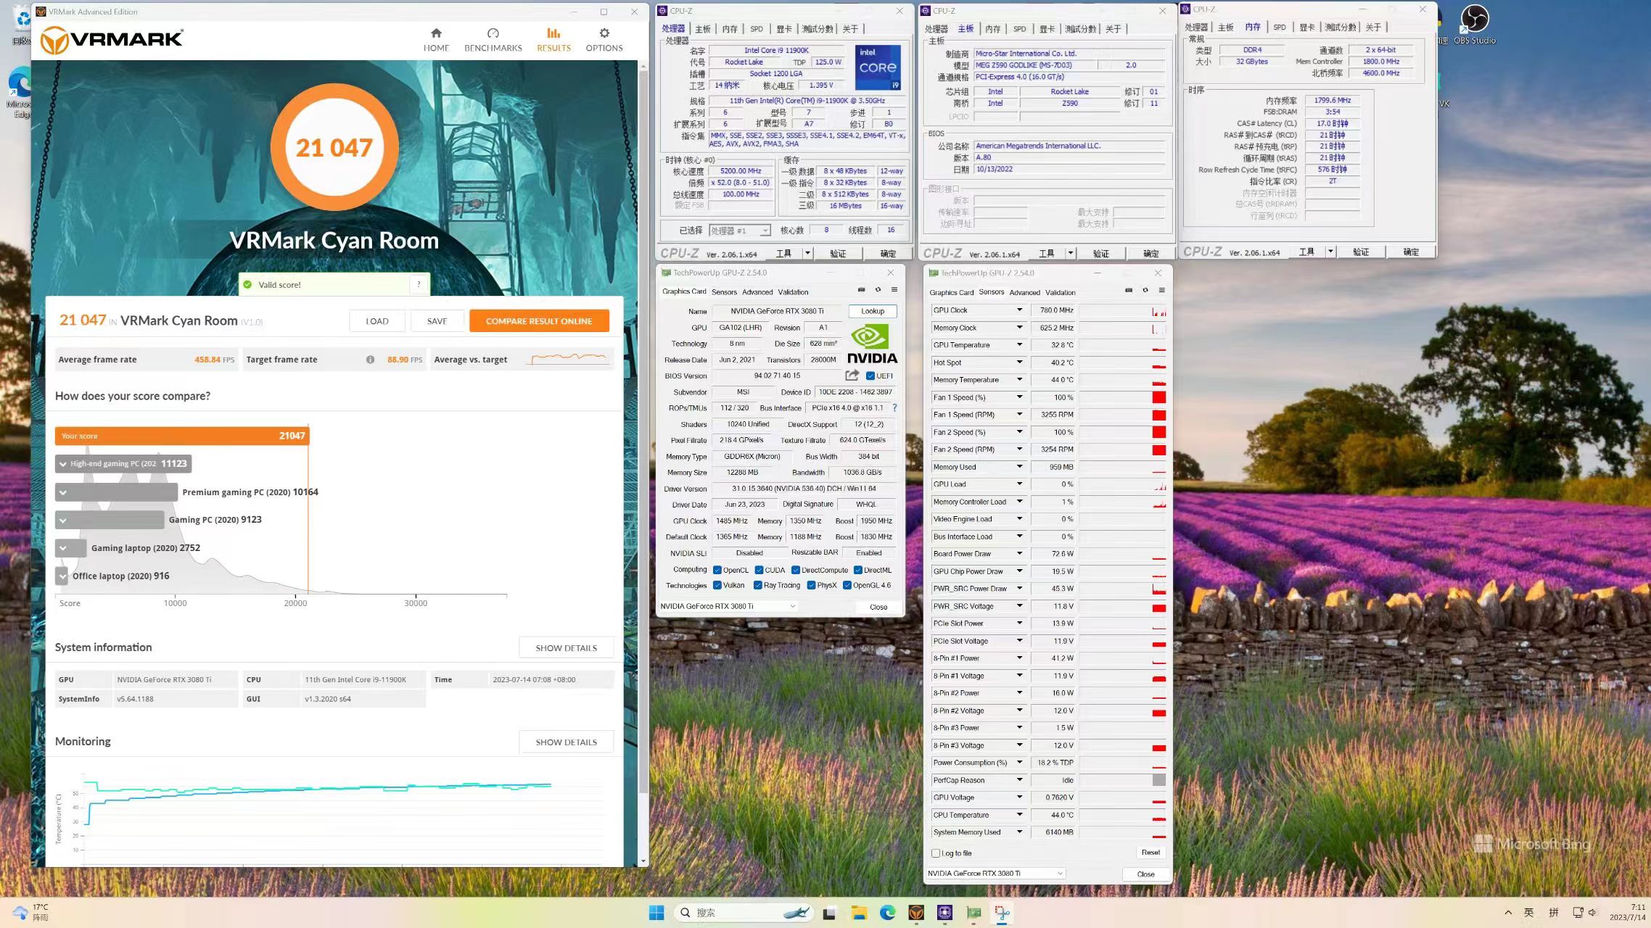Click the LOAD button in VRMark
Image resolution: width=1651 pixels, height=928 pixels.
pos(377,321)
